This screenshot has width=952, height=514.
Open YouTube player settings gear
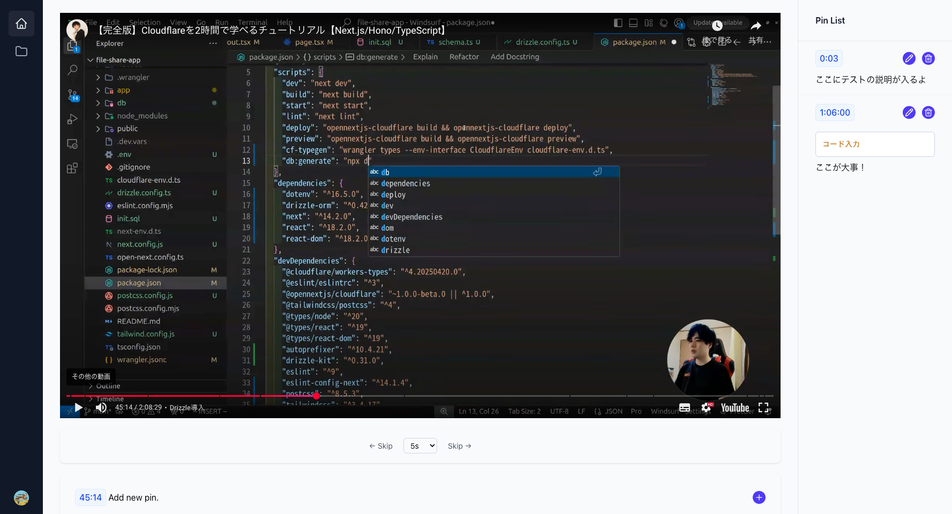point(707,407)
